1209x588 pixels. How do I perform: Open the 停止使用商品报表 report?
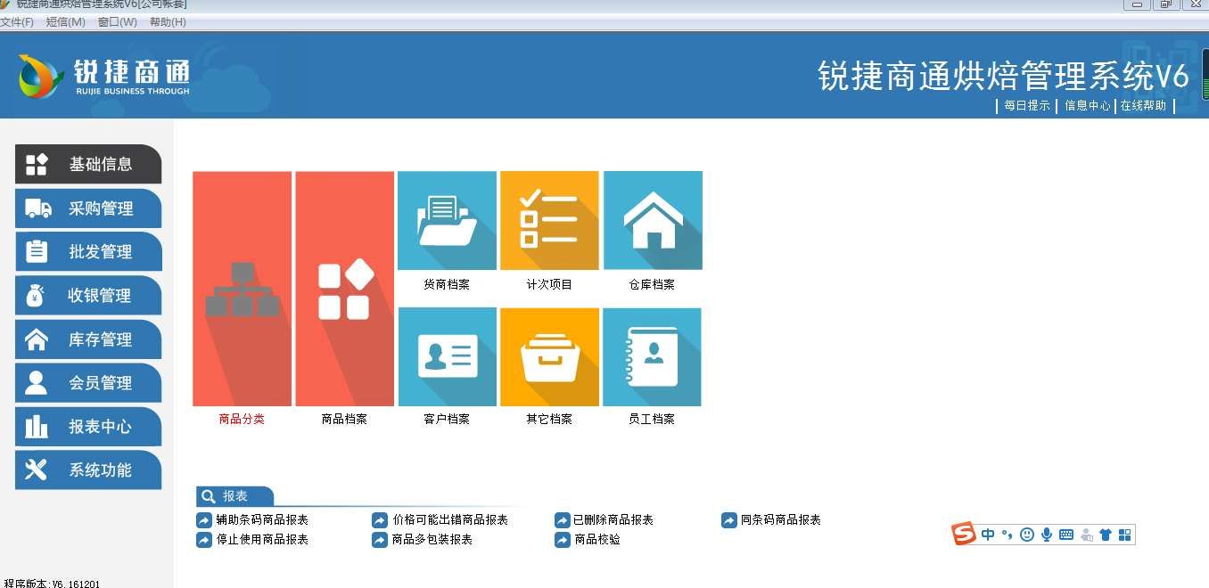click(x=252, y=540)
